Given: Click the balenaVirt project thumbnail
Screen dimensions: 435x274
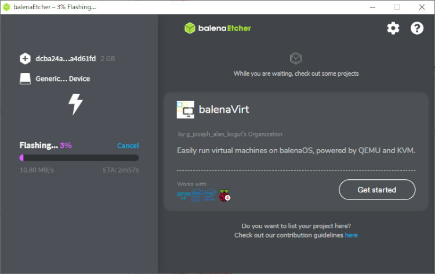Looking at the screenshot, I should pos(186,110).
